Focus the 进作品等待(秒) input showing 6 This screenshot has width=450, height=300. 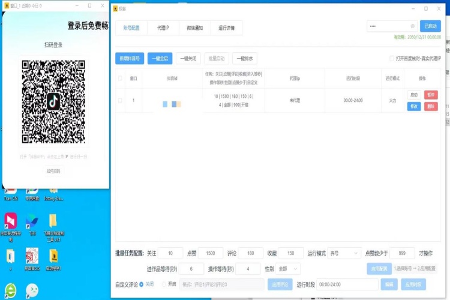pos(191,269)
